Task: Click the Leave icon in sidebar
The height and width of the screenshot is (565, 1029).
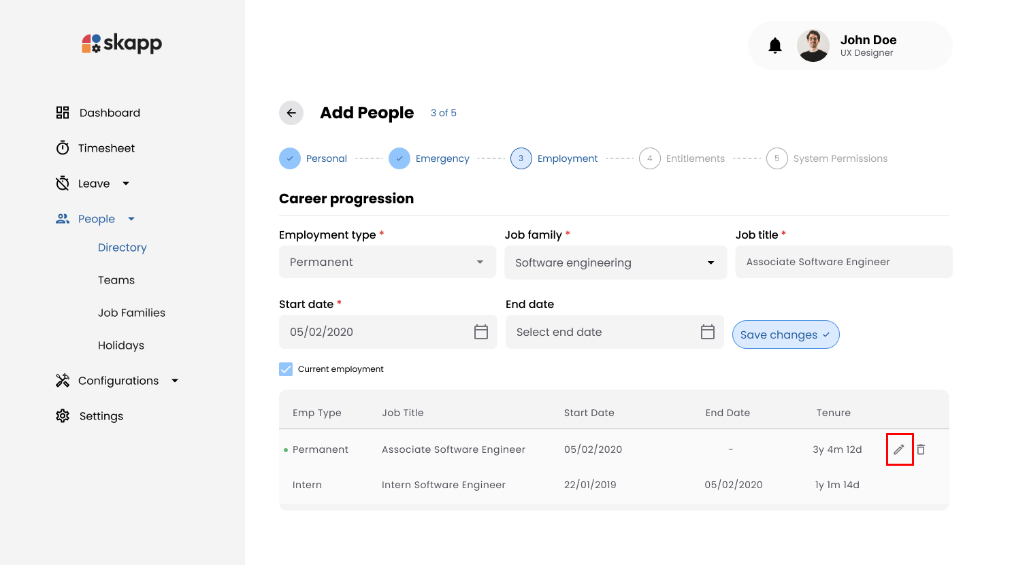Action: point(62,183)
